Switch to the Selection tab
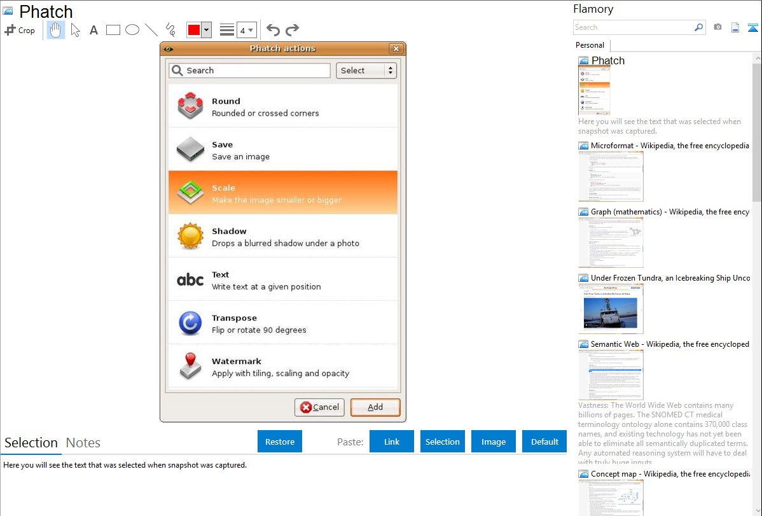Screen dimensions: 762x516 coord(31,443)
